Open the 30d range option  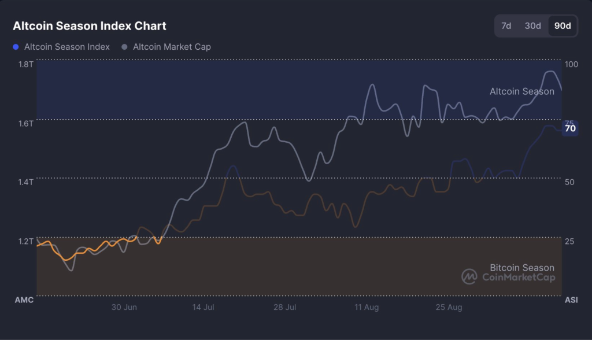tap(533, 25)
